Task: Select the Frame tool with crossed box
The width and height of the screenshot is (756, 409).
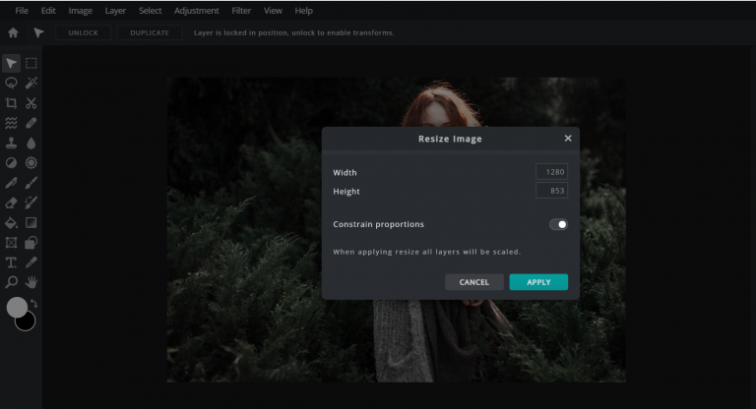Action: coord(11,243)
